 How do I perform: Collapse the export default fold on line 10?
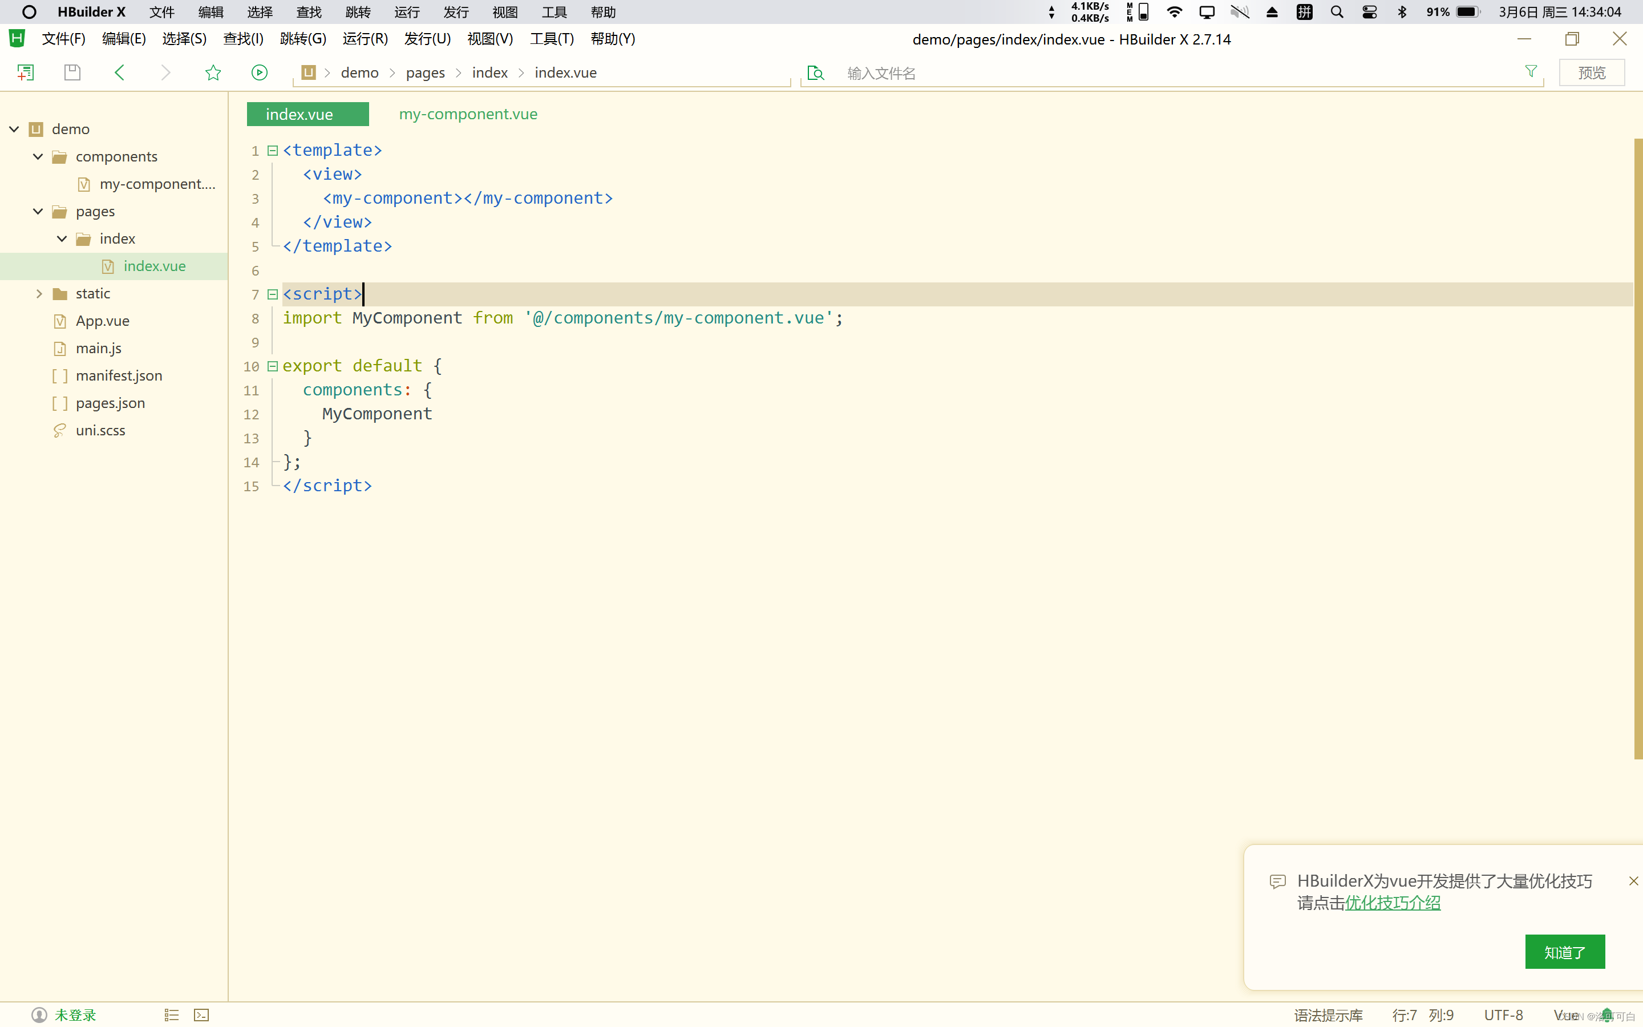[x=272, y=366]
